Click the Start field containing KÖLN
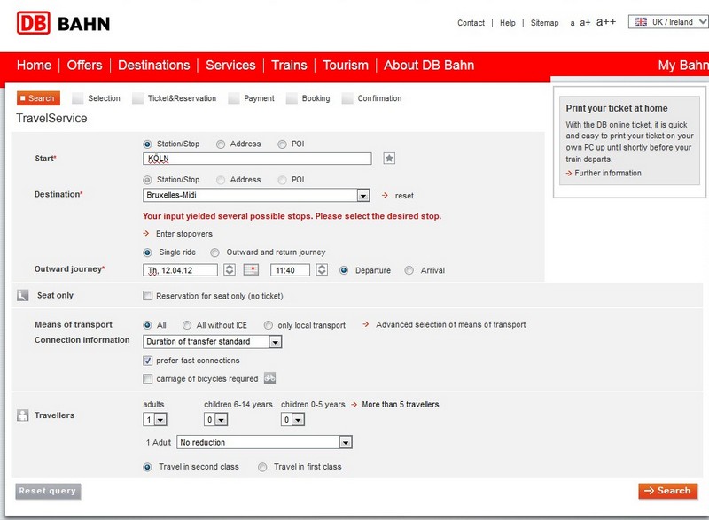This screenshot has height=520, width=709. 257,159
